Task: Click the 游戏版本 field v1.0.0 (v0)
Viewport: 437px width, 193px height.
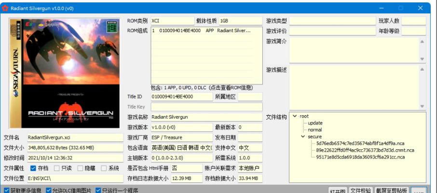Action: [x=182, y=127]
